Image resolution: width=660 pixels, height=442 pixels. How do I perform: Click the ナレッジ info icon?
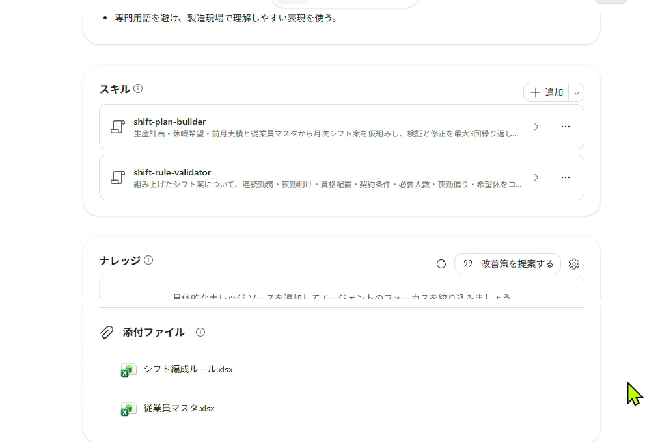pos(148,260)
